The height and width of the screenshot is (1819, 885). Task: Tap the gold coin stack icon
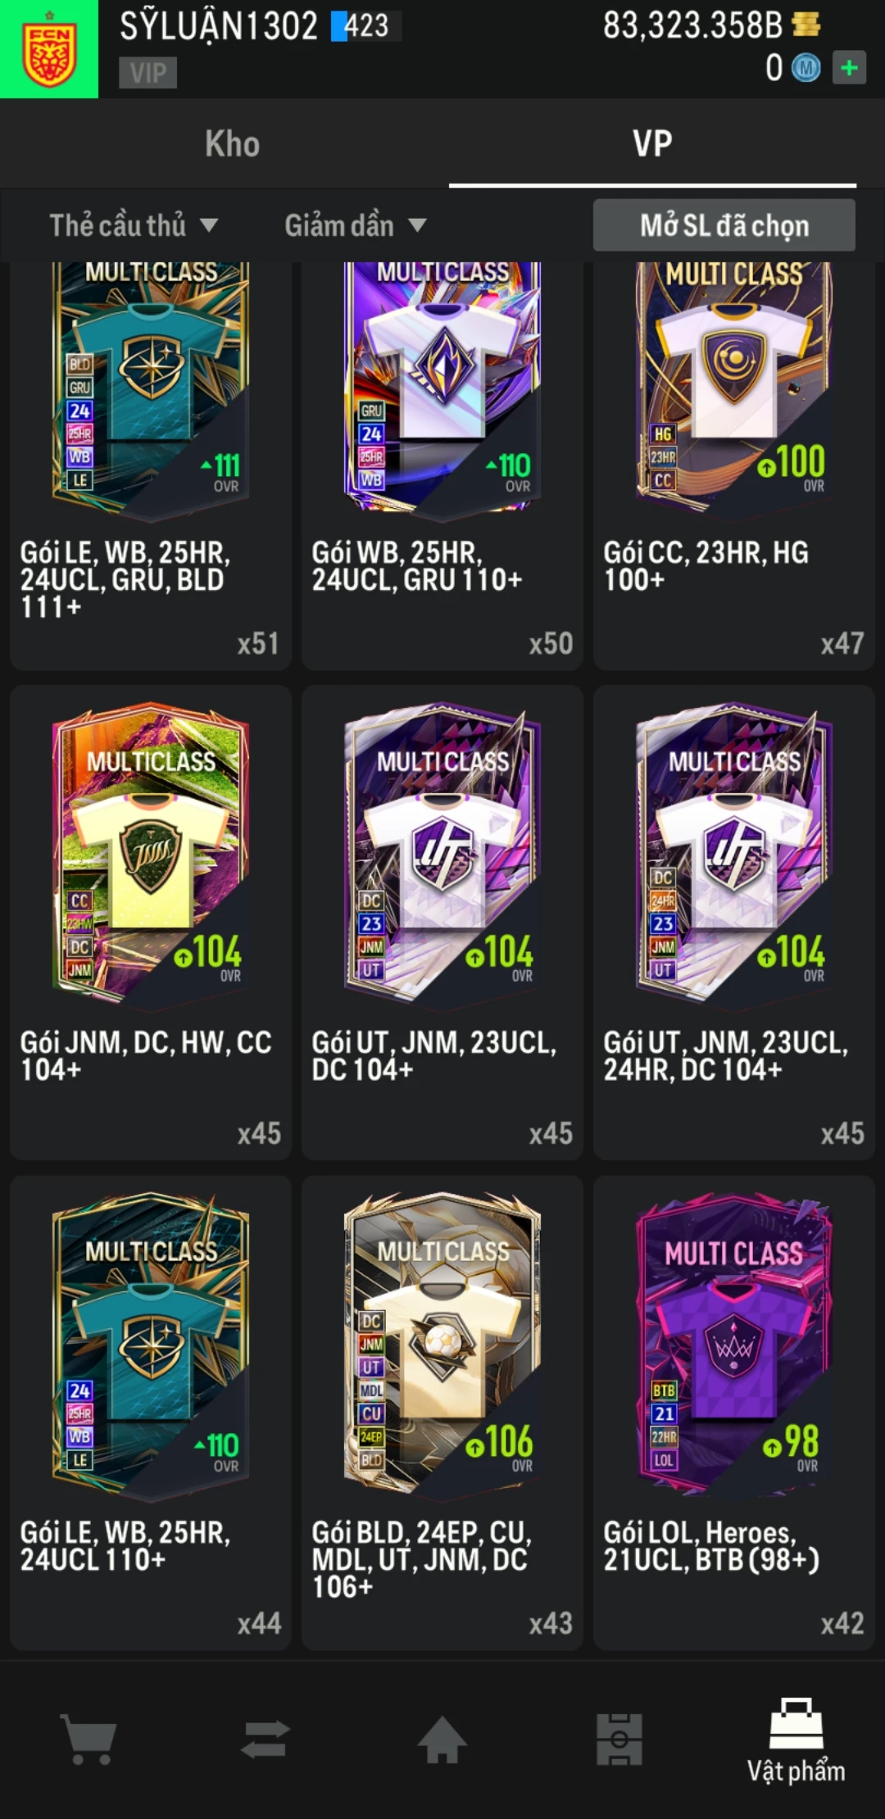(x=806, y=25)
